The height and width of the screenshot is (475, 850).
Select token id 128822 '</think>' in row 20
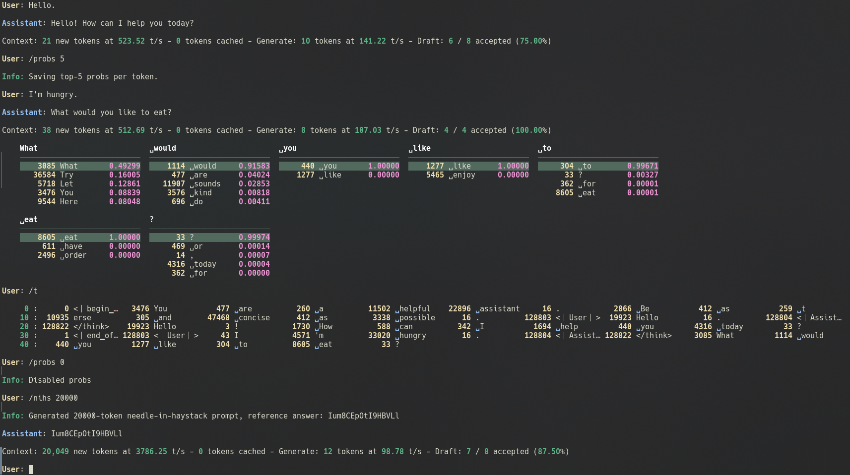click(x=75, y=326)
